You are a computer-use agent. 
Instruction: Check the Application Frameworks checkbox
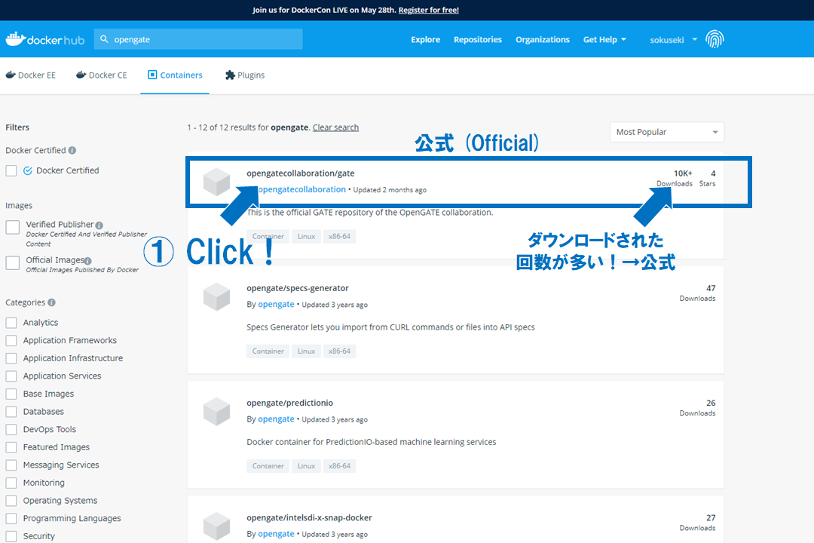click(x=11, y=340)
